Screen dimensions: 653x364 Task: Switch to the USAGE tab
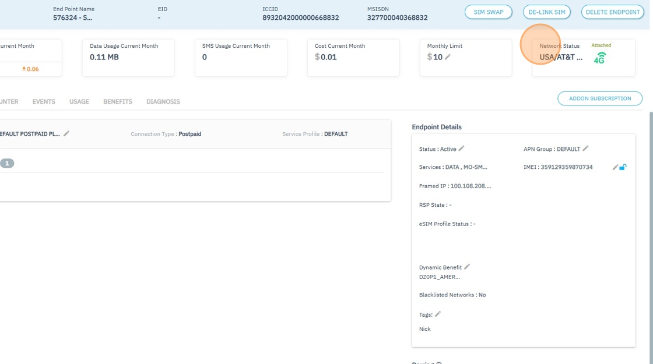[79, 101]
